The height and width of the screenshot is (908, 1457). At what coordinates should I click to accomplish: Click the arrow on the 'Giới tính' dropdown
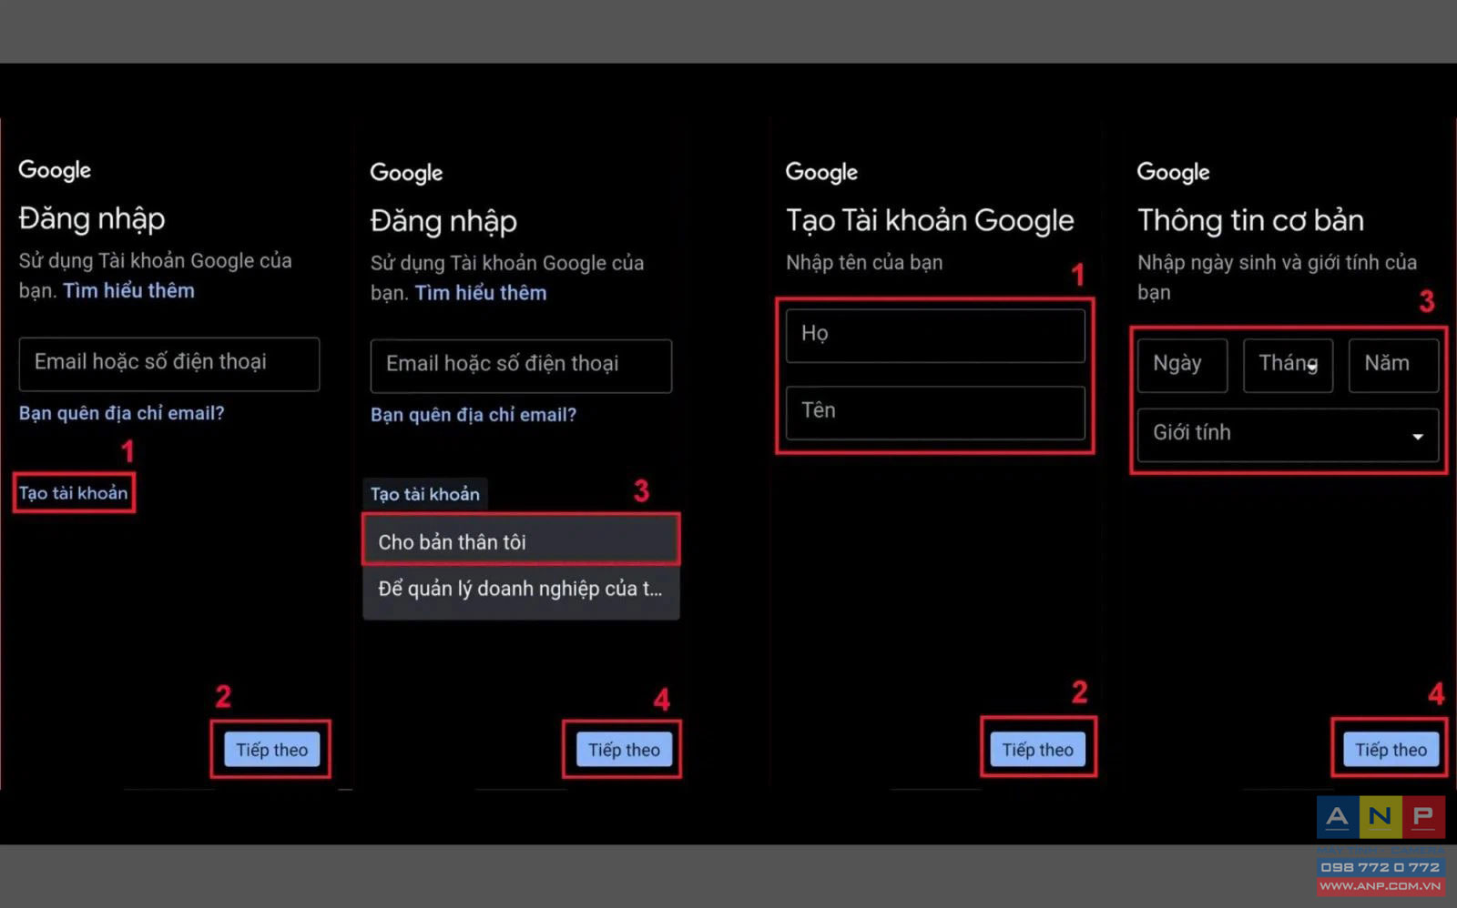click(x=1418, y=437)
